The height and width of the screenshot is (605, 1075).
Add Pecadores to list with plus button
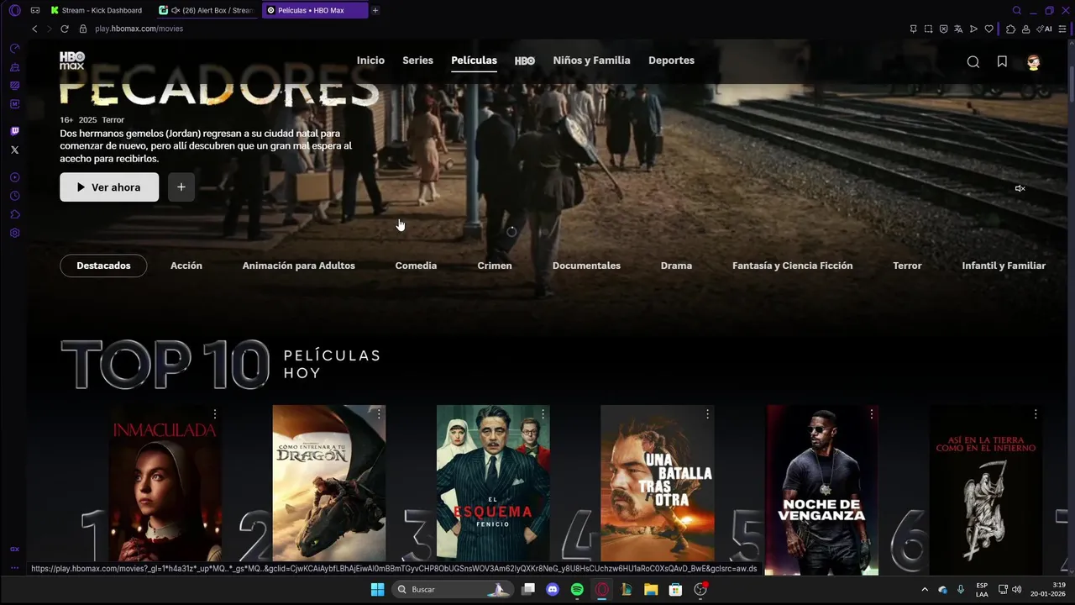[x=181, y=187]
